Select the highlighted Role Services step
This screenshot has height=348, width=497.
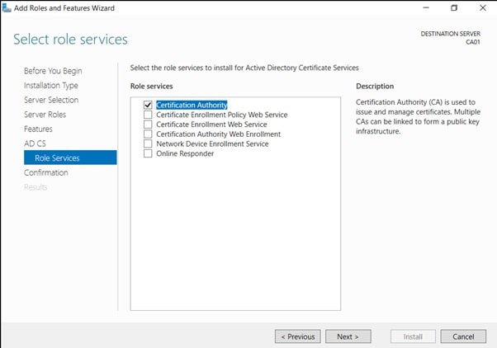coord(57,158)
